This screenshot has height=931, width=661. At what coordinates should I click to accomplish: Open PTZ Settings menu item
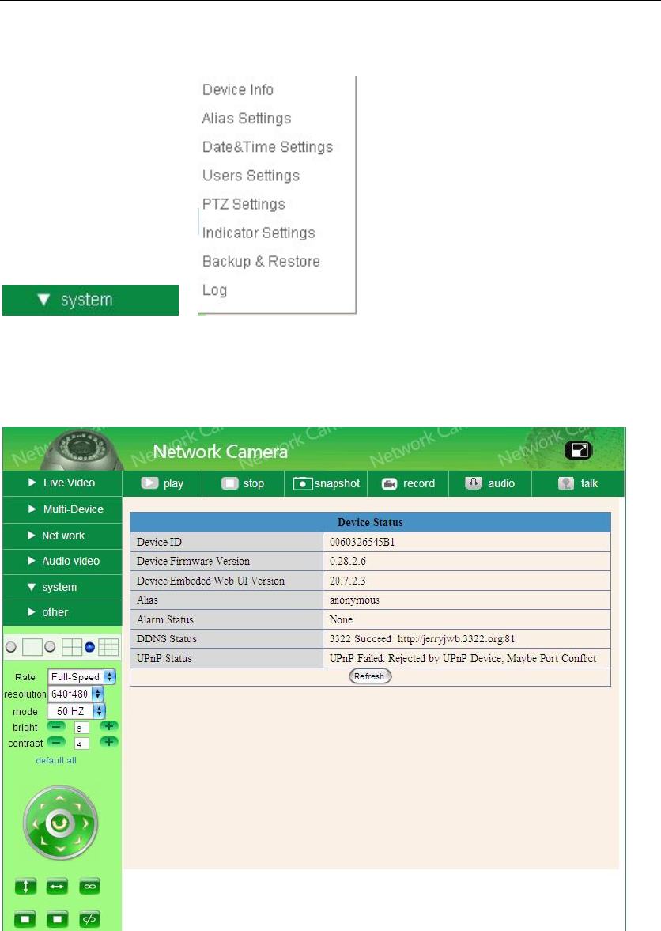tap(244, 203)
